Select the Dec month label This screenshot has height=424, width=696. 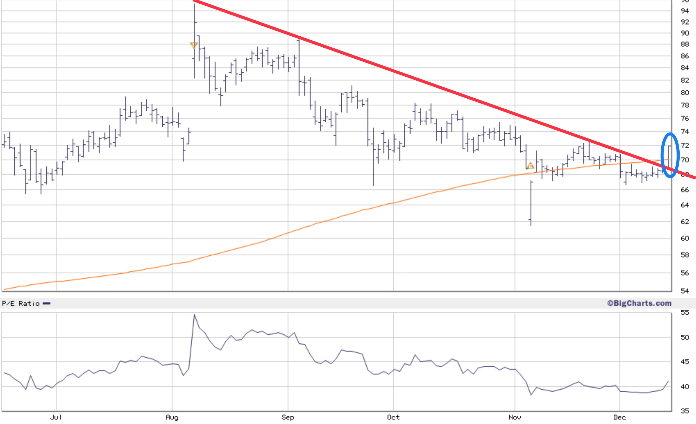(x=619, y=417)
